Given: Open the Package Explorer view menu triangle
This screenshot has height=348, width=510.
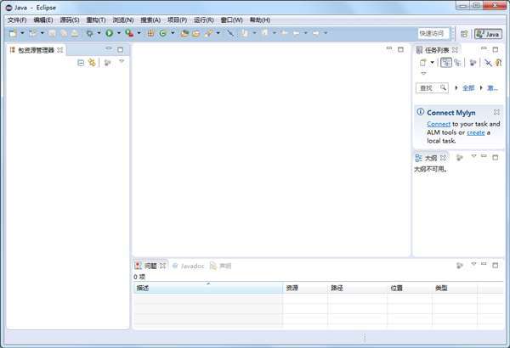Looking at the screenshot, I should click(x=122, y=61).
